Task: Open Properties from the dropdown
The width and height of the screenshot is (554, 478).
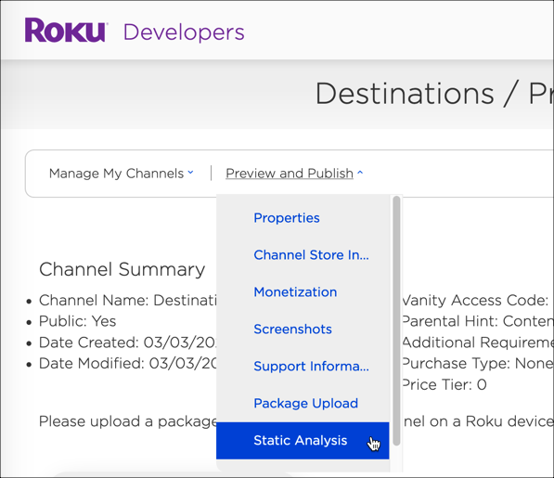Action: point(287,218)
